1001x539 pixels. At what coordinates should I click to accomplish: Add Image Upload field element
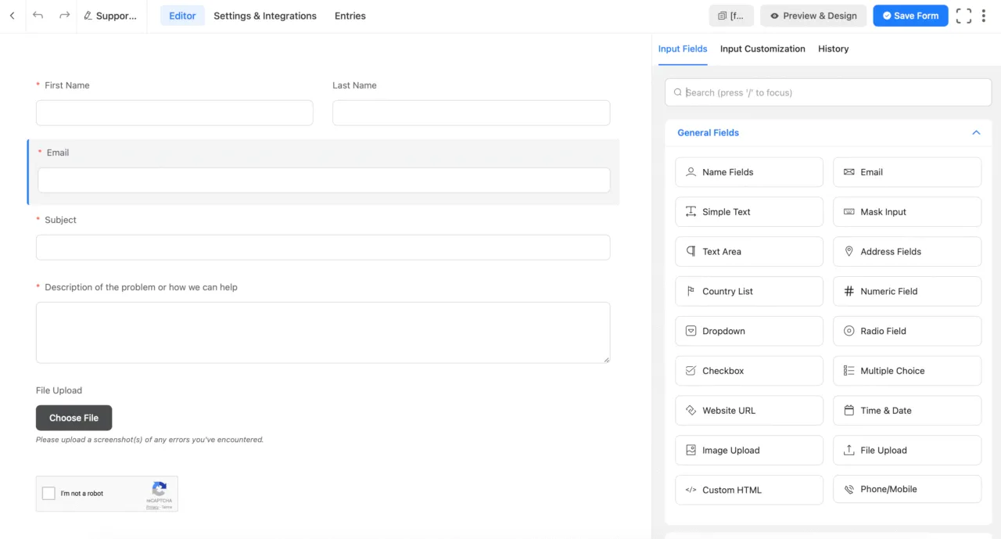coord(749,451)
